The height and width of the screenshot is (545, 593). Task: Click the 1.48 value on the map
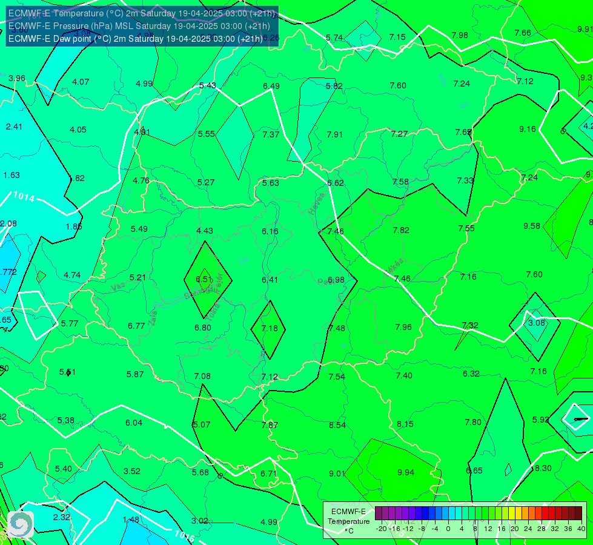pos(131,520)
